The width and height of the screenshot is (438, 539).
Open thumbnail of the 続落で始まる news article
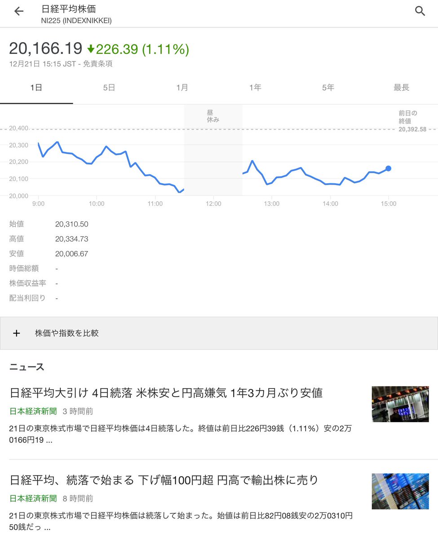(x=400, y=491)
